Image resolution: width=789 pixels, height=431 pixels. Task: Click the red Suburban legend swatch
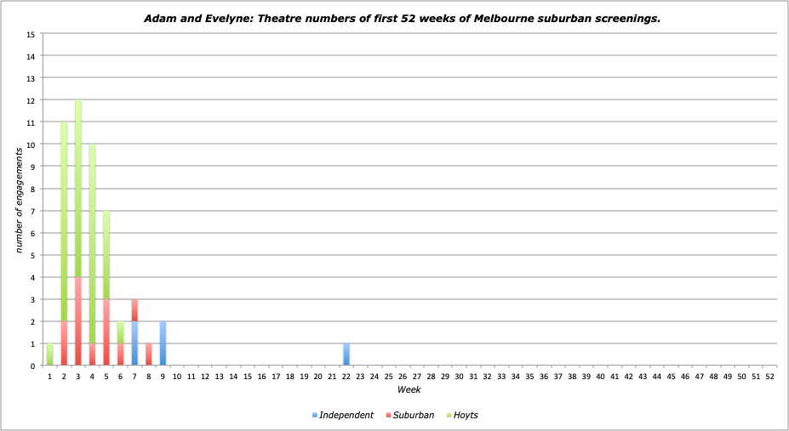coord(386,416)
